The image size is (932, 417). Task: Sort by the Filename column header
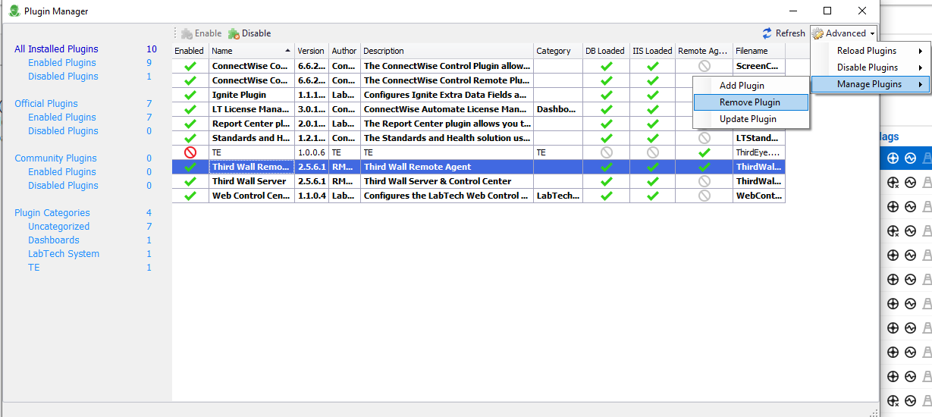(759, 51)
